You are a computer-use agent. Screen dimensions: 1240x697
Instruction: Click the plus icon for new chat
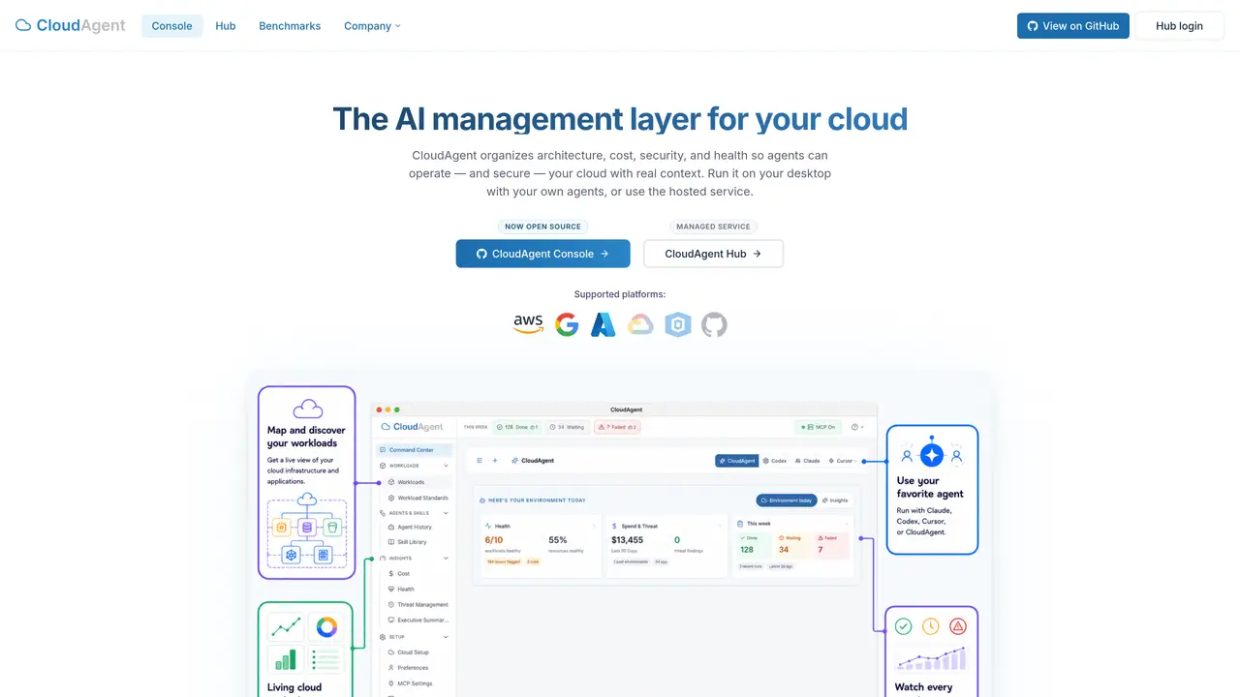point(495,461)
